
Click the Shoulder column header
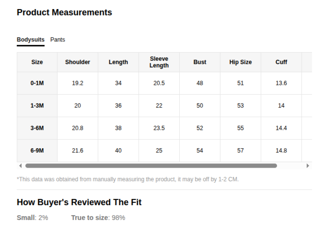coord(78,62)
